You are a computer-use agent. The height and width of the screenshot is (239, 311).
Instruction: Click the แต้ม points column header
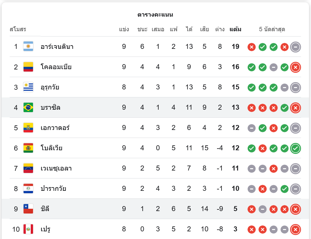235,29
